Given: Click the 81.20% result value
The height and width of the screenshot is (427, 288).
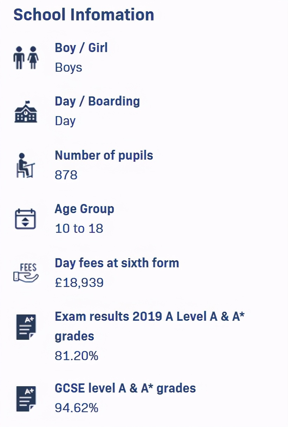Looking at the screenshot, I should (77, 356).
